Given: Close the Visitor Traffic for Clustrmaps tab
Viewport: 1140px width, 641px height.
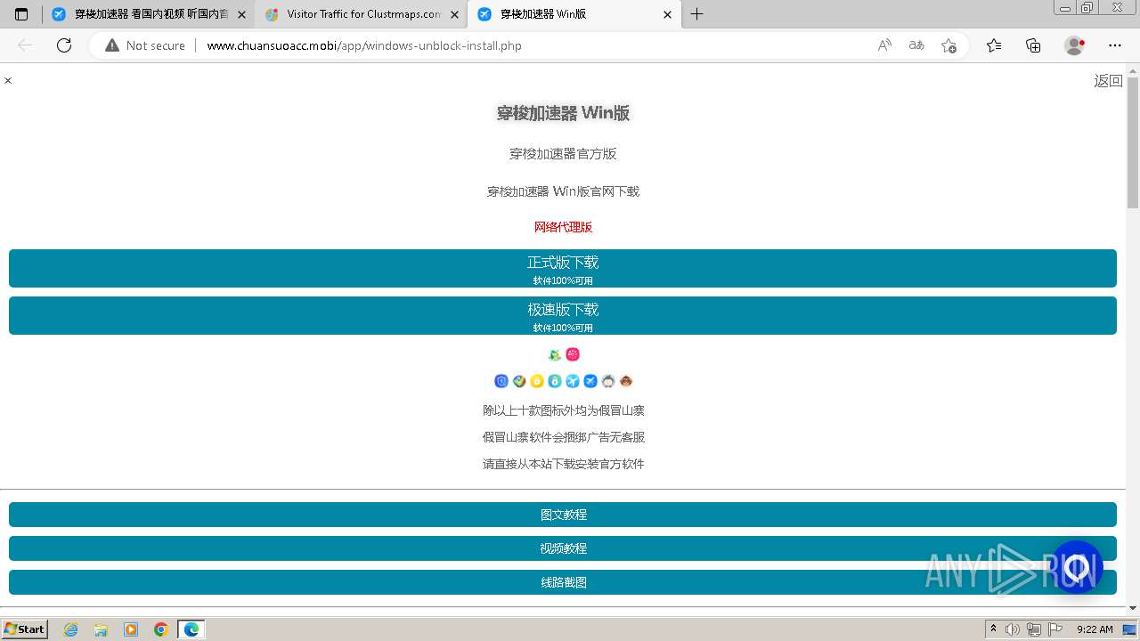Looking at the screenshot, I should pyautogui.click(x=454, y=14).
